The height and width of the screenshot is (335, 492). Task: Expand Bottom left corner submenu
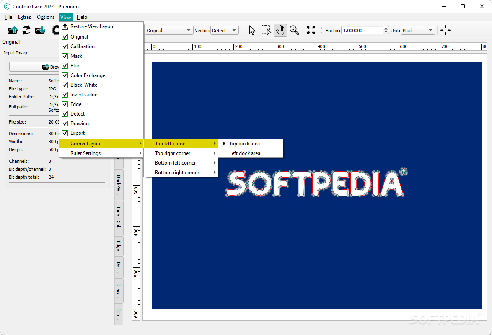click(181, 163)
